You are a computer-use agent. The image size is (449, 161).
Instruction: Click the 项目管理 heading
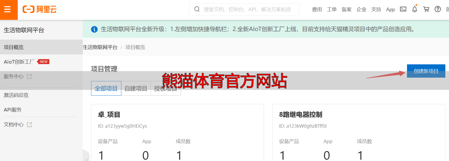pos(104,69)
